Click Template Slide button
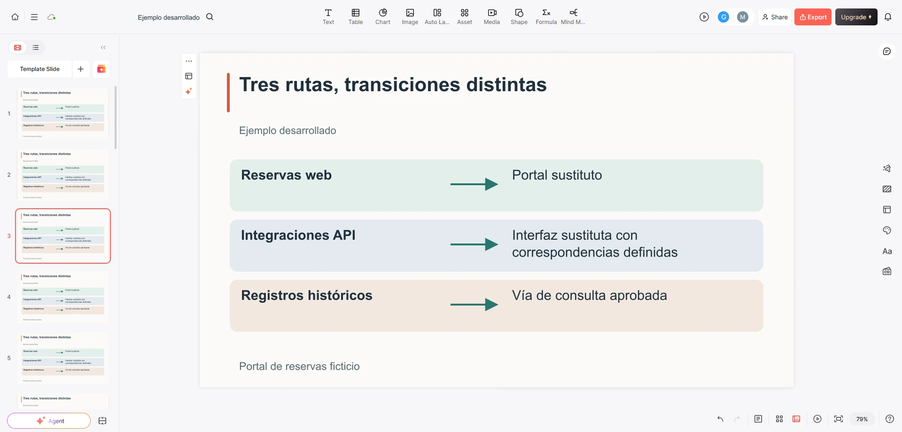The height and width of the screenshot is (432, 902). click(x=40, y=69)
